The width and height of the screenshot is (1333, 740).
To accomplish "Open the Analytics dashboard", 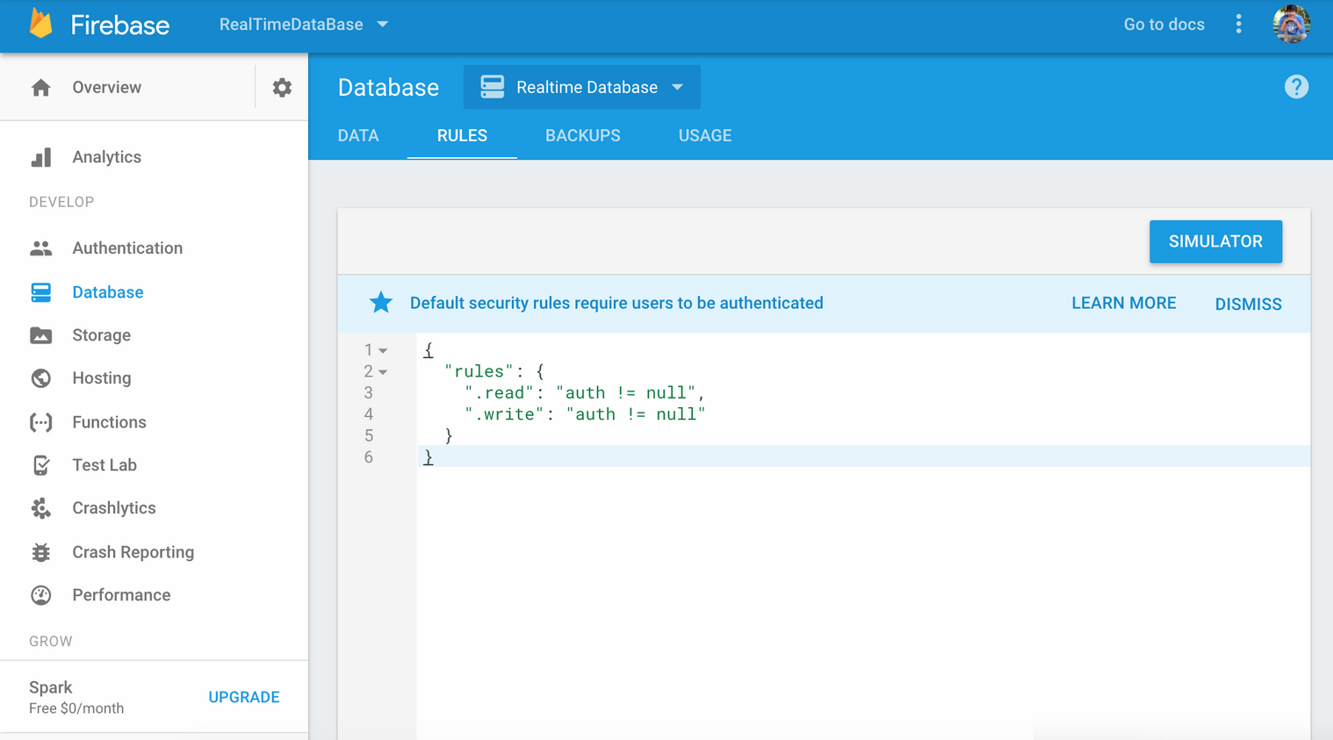I will pyautogui.click(x=107, y=156).
